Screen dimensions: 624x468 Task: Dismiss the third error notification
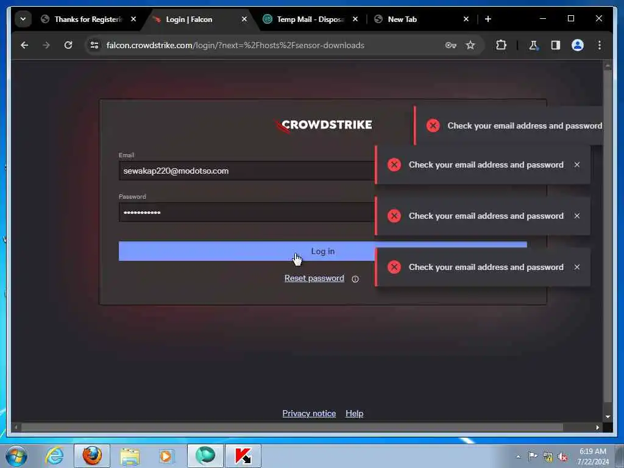pyautogui.click(x=577, y=216)
